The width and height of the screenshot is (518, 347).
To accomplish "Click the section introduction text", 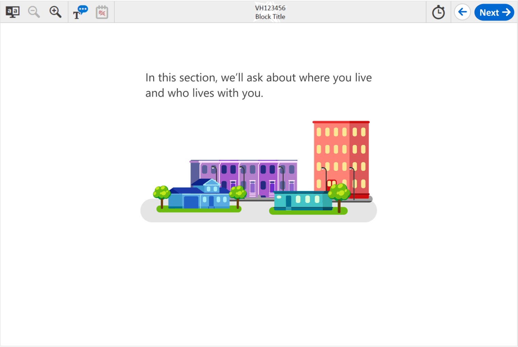I will pos(258,85).
